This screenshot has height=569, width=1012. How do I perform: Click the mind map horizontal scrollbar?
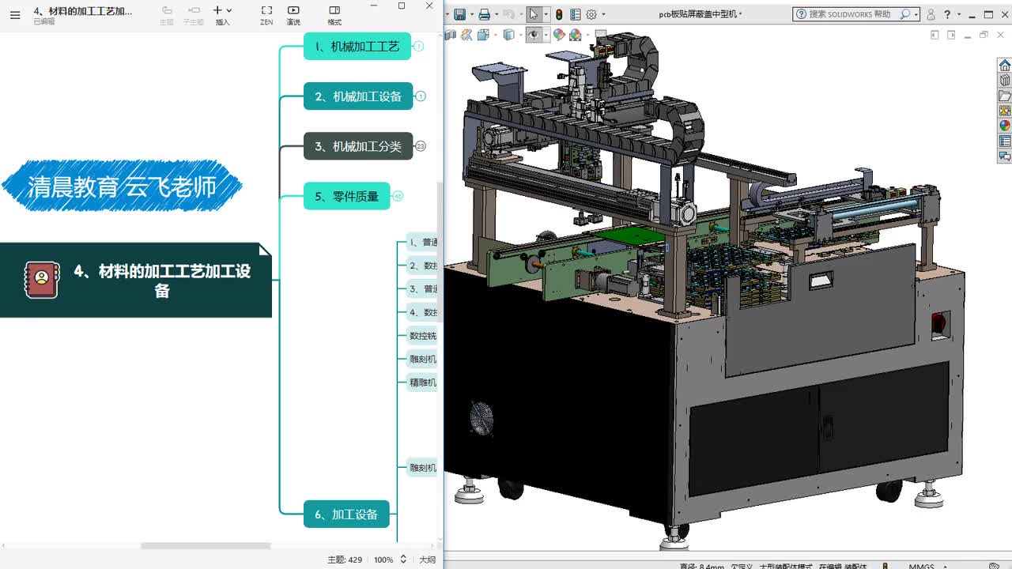[x=206, y=546]
